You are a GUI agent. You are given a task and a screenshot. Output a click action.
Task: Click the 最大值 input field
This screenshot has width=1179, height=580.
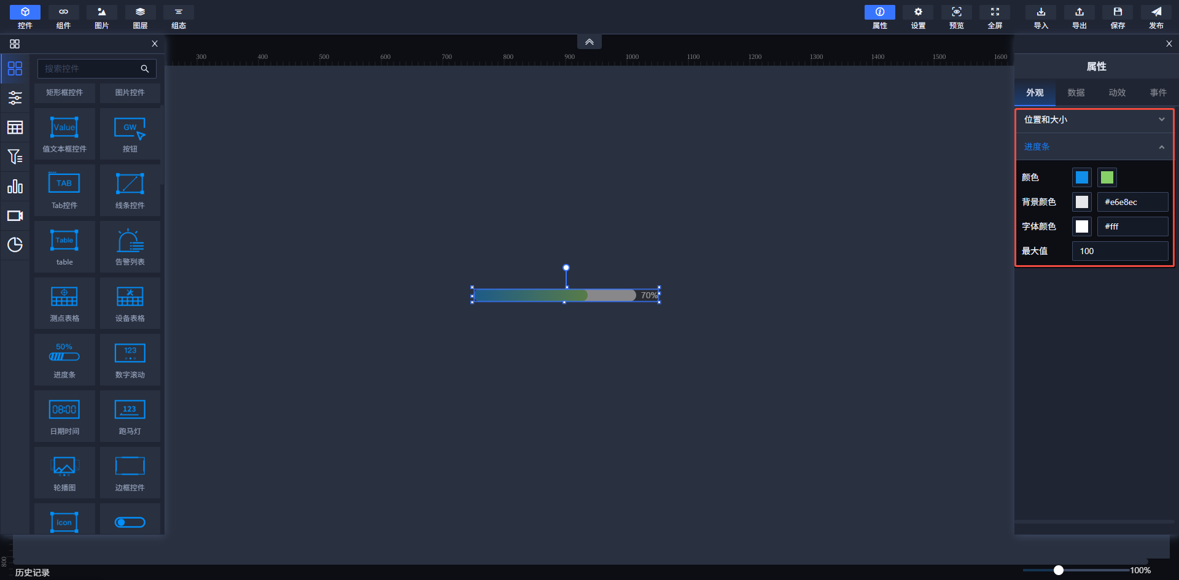coord(1119,251)
